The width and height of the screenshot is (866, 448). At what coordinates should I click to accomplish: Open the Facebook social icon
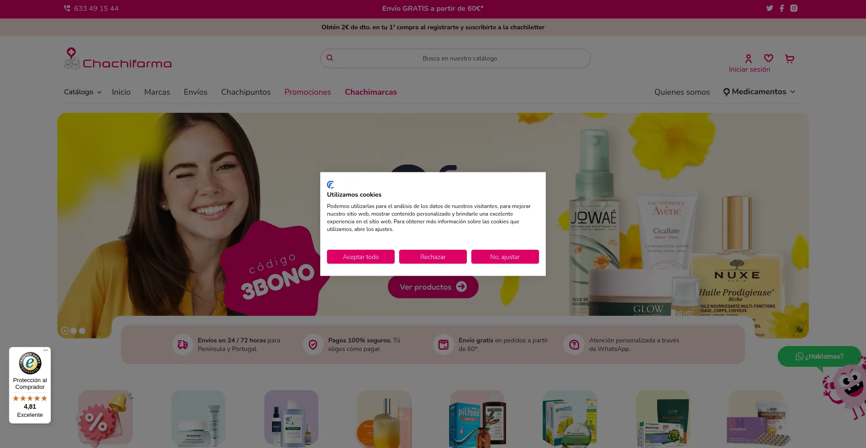782,8
